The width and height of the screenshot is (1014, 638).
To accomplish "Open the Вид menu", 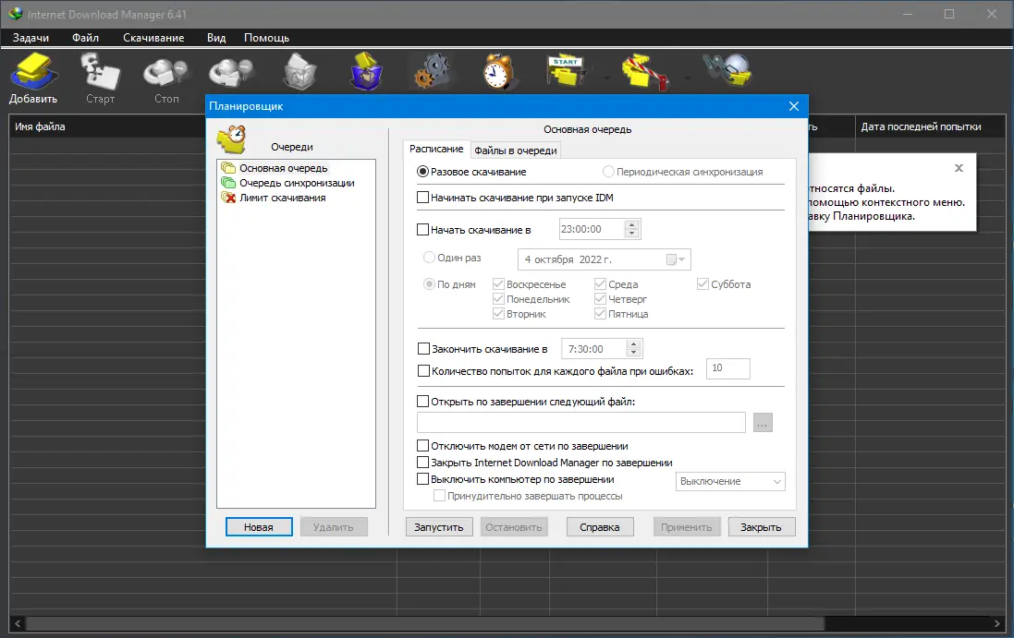I will 216,38.
